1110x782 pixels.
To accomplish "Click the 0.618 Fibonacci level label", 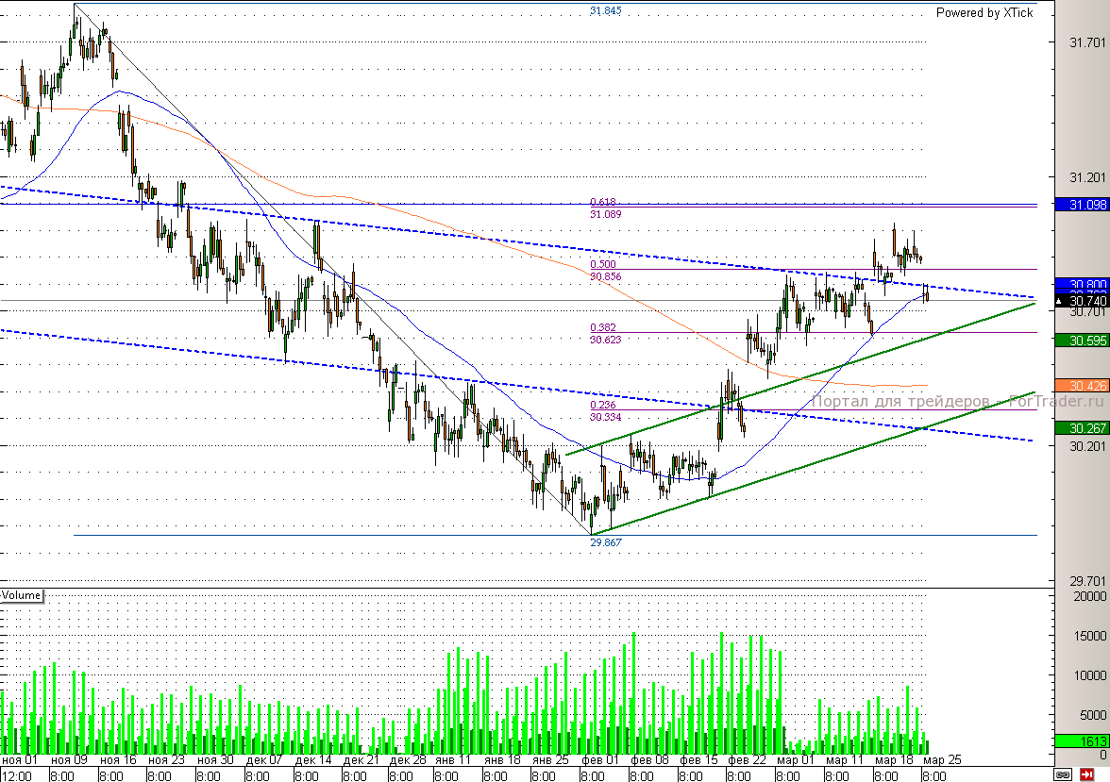I will coord(603,202).
